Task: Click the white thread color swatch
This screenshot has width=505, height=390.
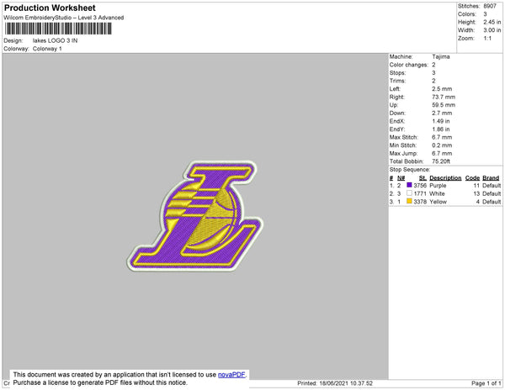Action: click(x=409, y=193)
